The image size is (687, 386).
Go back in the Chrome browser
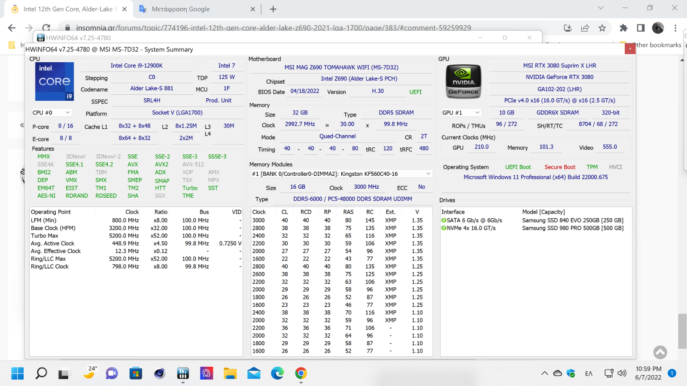(12, 28)
